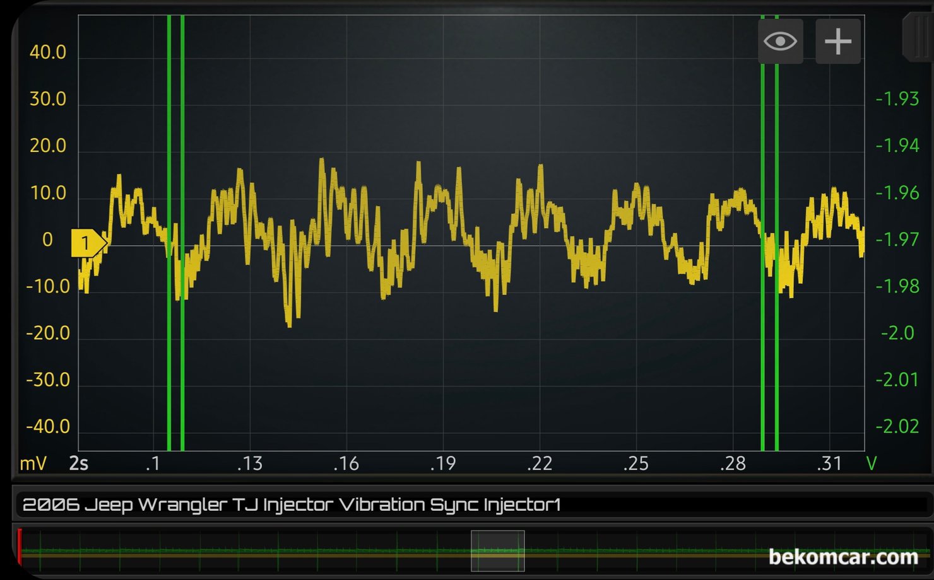
Task: Click the .19 time axis label
Action: (443, 464)
